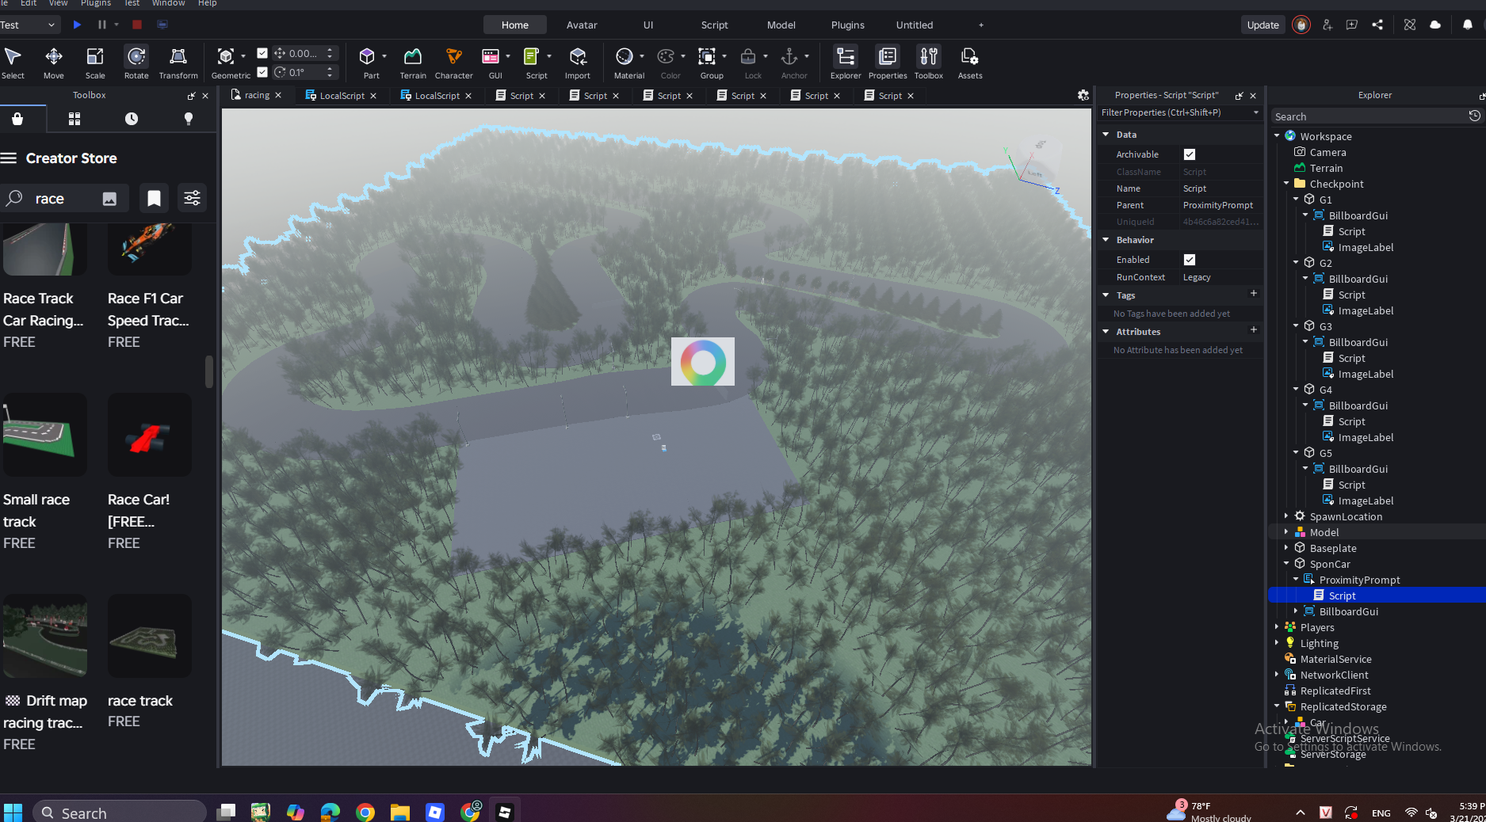
Task: Open the Terrain editor
Action: tap(412, 63)
